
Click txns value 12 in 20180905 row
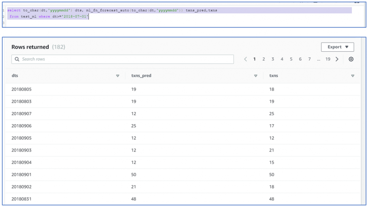pos(272,138)
